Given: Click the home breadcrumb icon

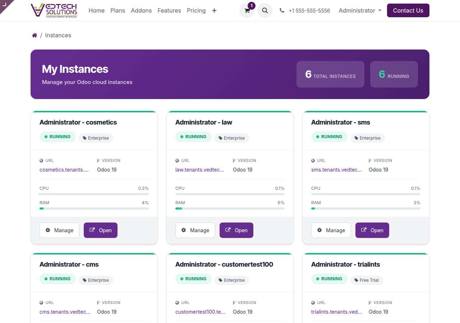Looking at the screenshot, I should pyautogui.click(x=34, y=35).
